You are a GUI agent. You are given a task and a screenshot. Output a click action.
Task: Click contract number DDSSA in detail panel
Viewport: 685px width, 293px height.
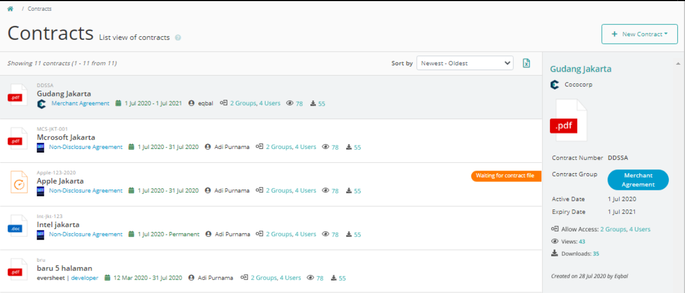click(x=618, y=158)
